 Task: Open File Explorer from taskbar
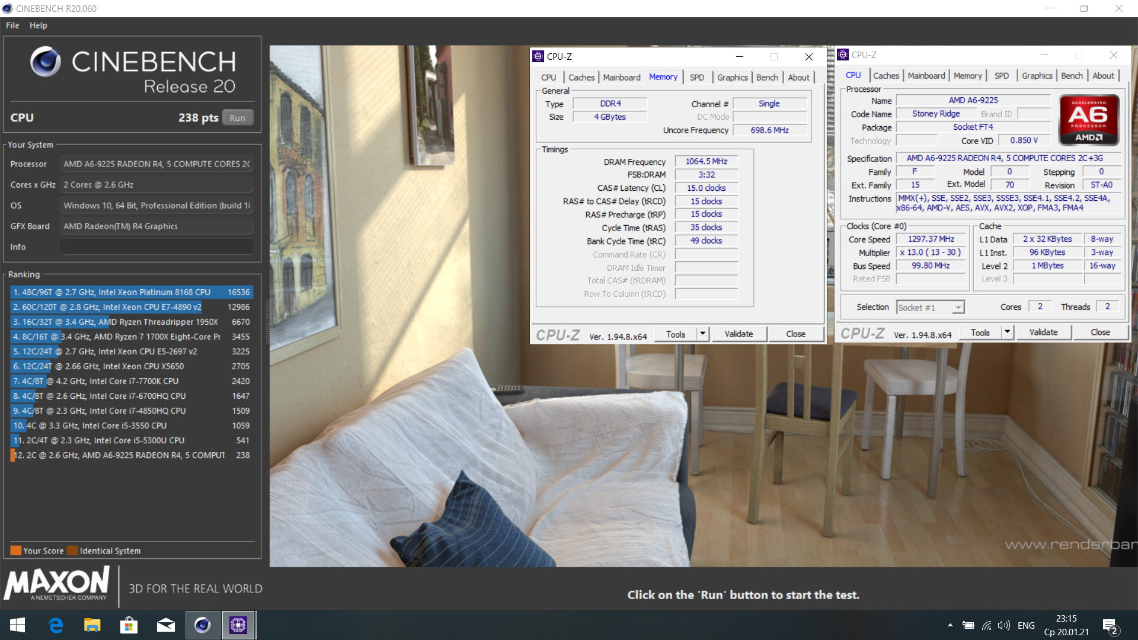tap(92, 625)
